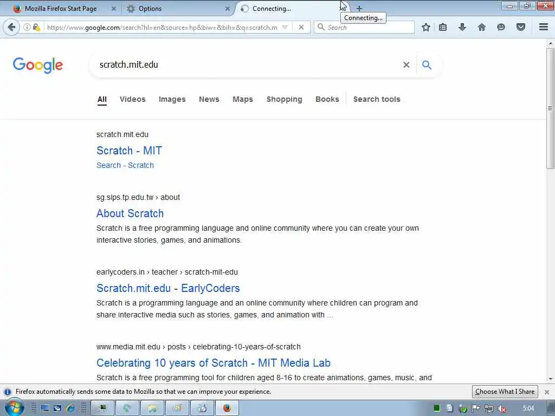Open the About Scratch result
The width and height of the screenshot is (555, 416).
(130, 213)
